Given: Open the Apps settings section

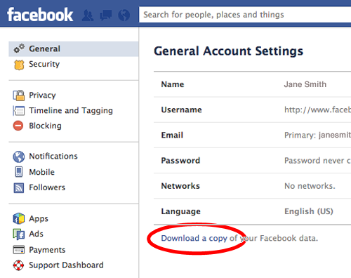Looking at the screenshot, I should click(x=39, y=218).
